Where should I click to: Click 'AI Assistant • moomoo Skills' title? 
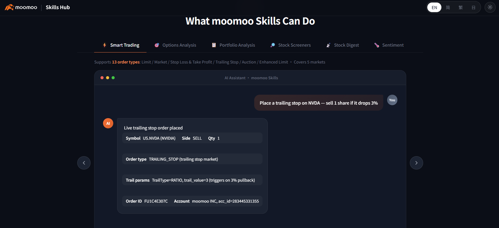(x=251, y=78)
